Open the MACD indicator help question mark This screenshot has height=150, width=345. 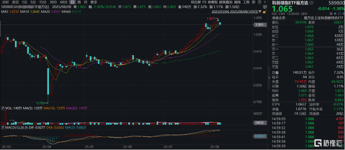2,127
